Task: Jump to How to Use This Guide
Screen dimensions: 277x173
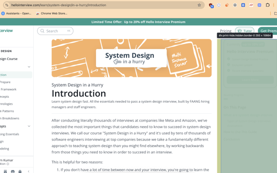Action: (x=240, y=132)
